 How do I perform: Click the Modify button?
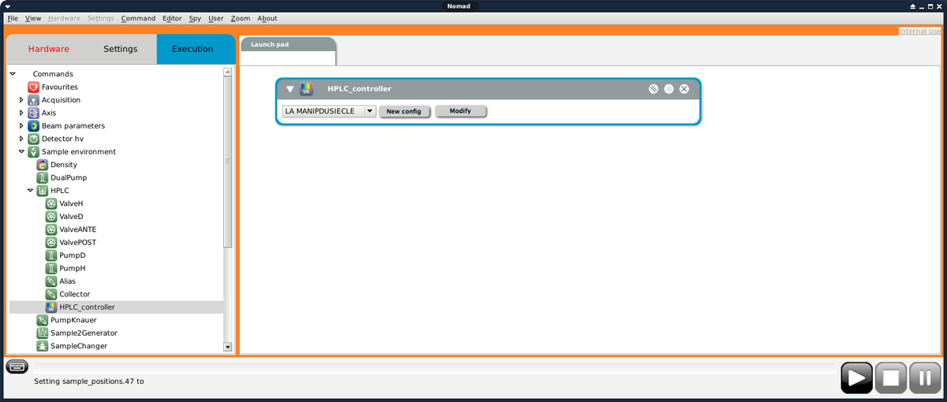460,111
